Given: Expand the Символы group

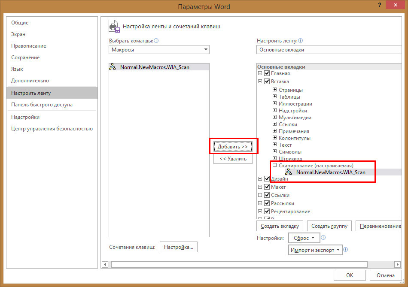Looking at the screenshot, I should (x=274, y=151).
